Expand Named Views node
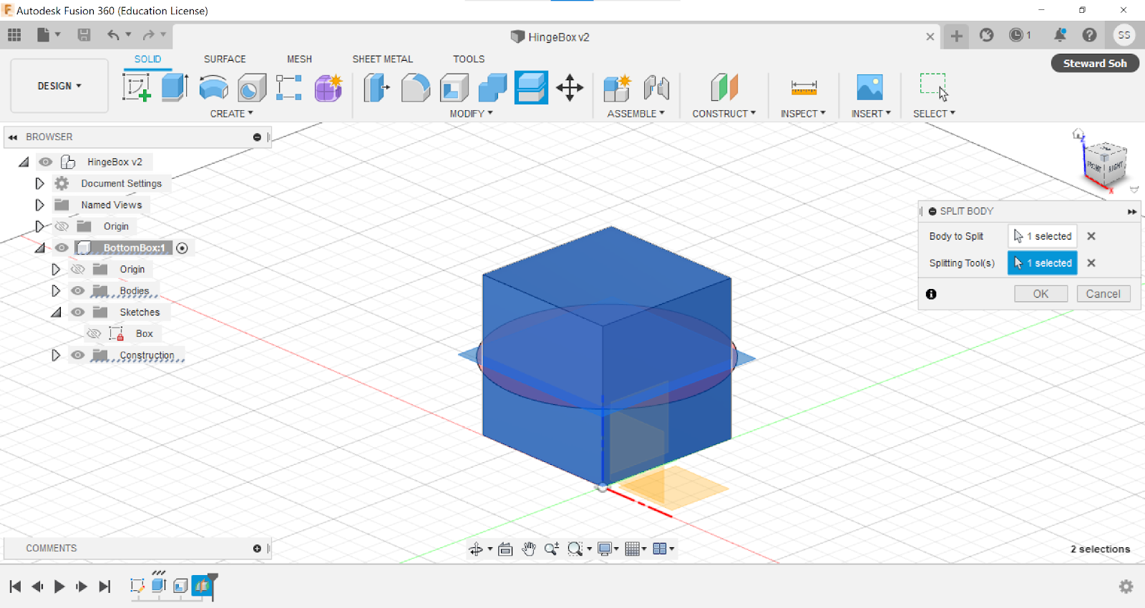This screenshot has height=608, width=1145. coord(39,205)
